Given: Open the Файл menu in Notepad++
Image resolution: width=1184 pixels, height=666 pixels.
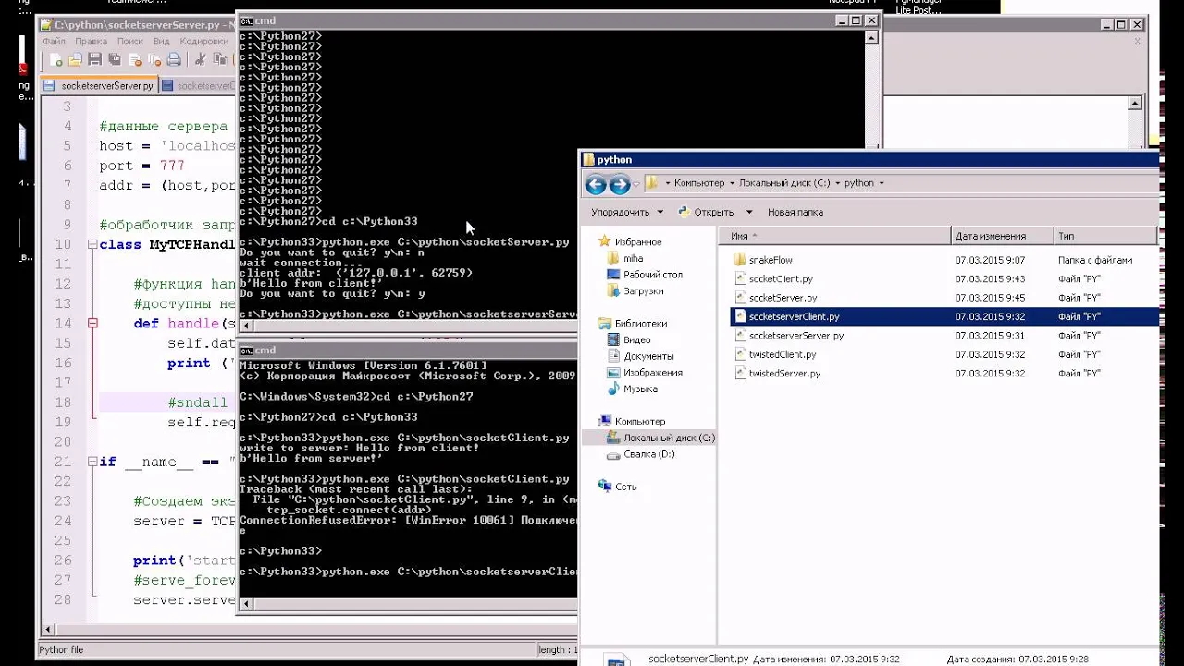Looking at the screenshot, I should tap(54, 42).
